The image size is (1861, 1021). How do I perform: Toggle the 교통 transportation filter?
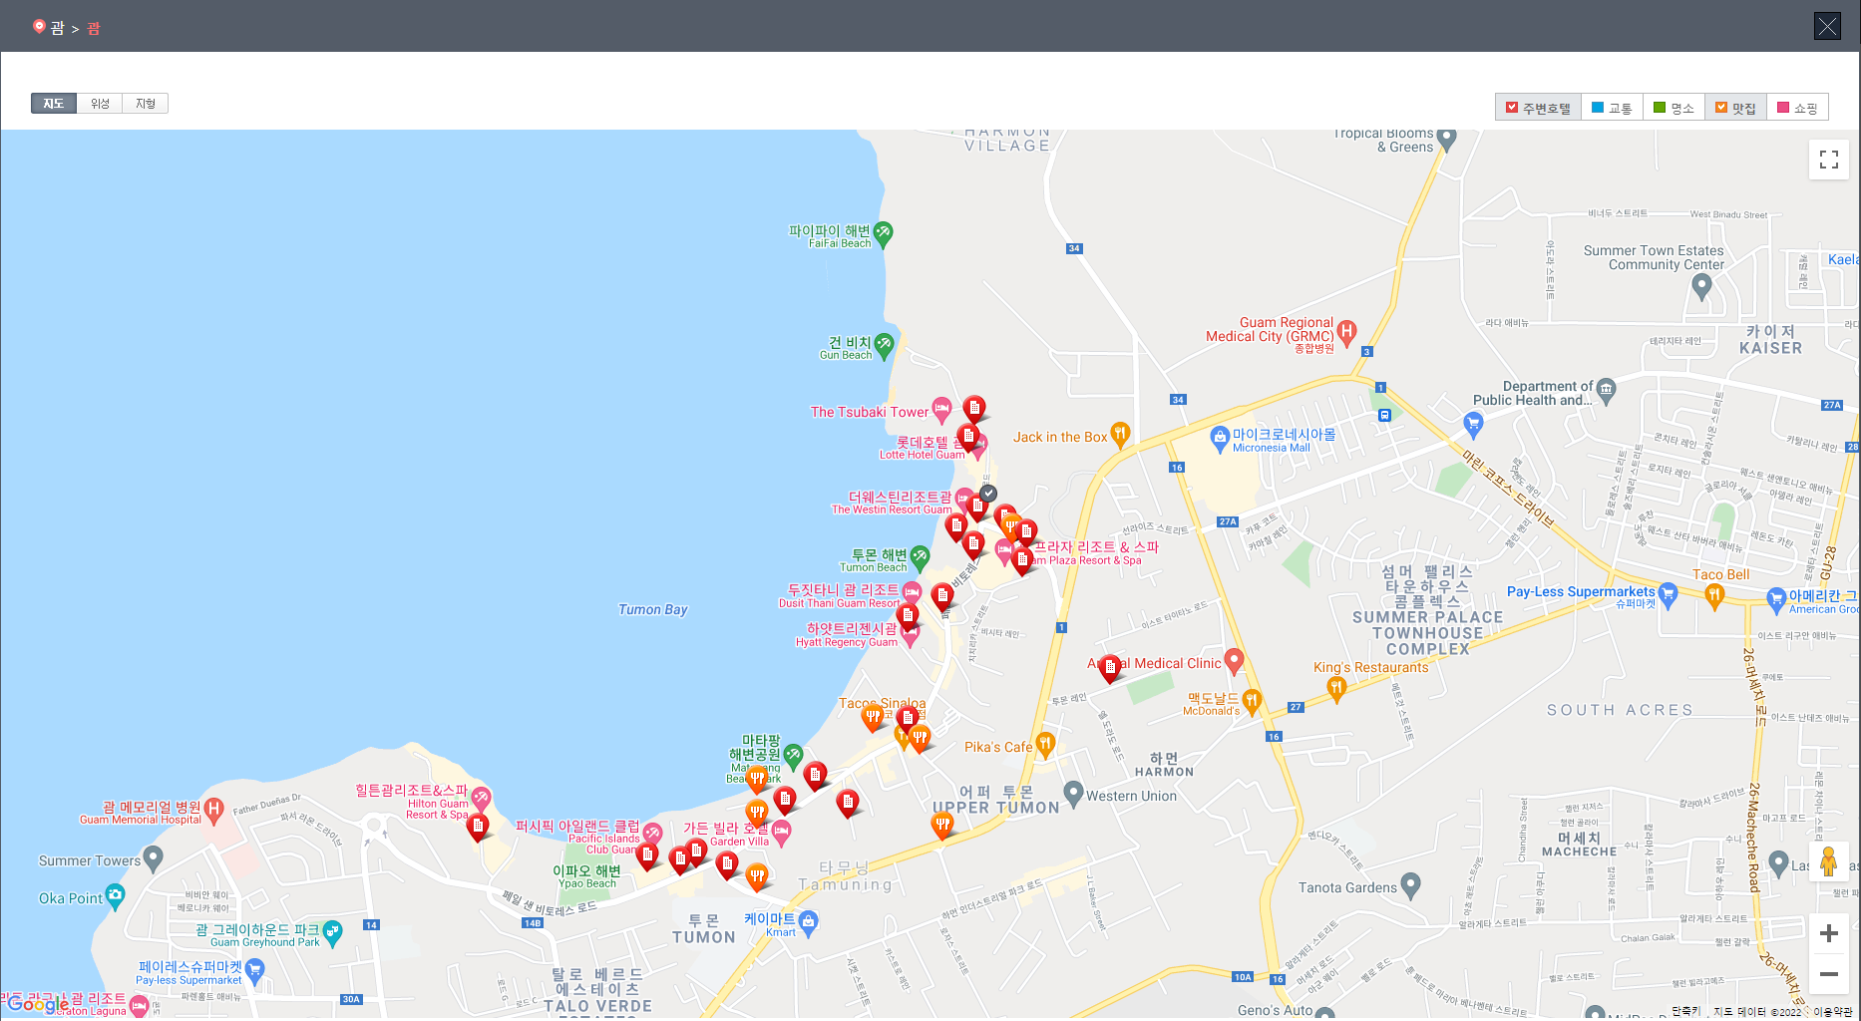(1612, 108)
